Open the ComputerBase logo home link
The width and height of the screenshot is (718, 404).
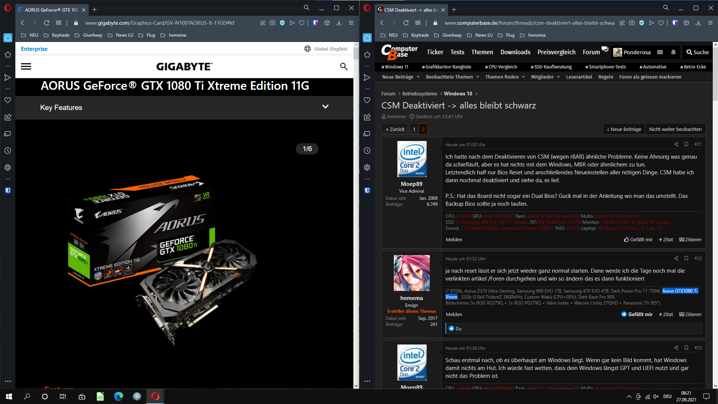click(x=399, y=52)
